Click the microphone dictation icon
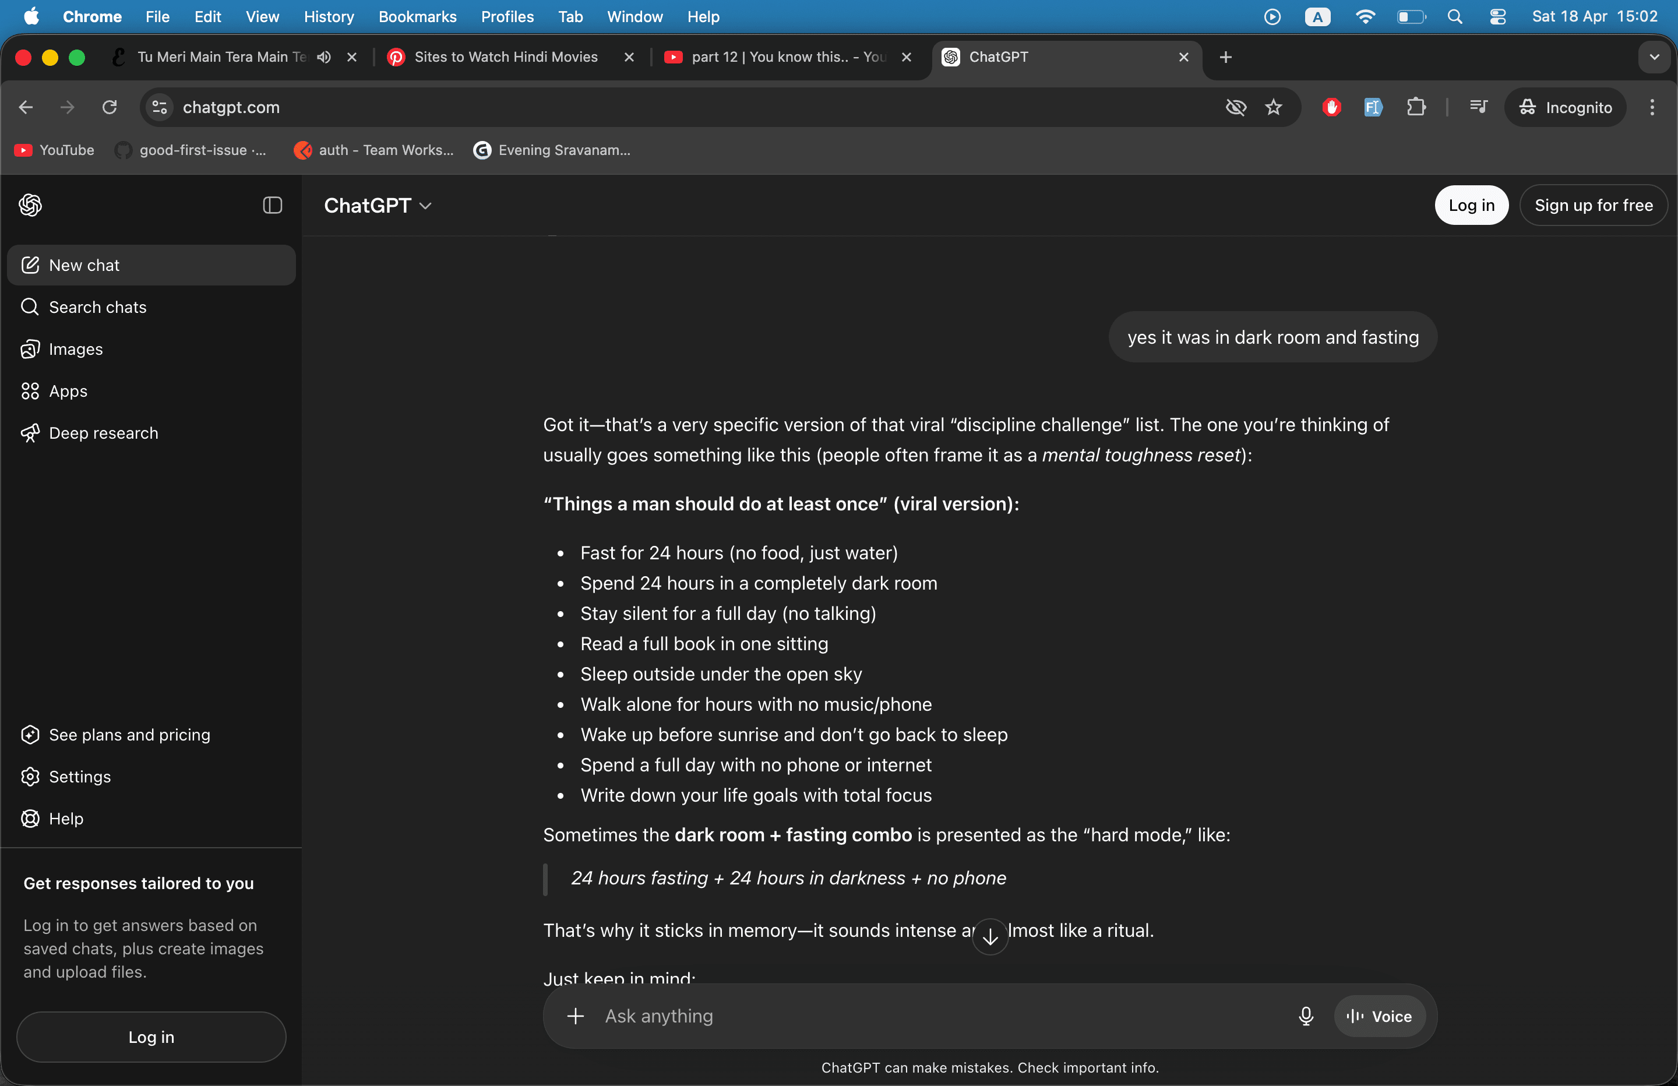 (1306, 1016)
